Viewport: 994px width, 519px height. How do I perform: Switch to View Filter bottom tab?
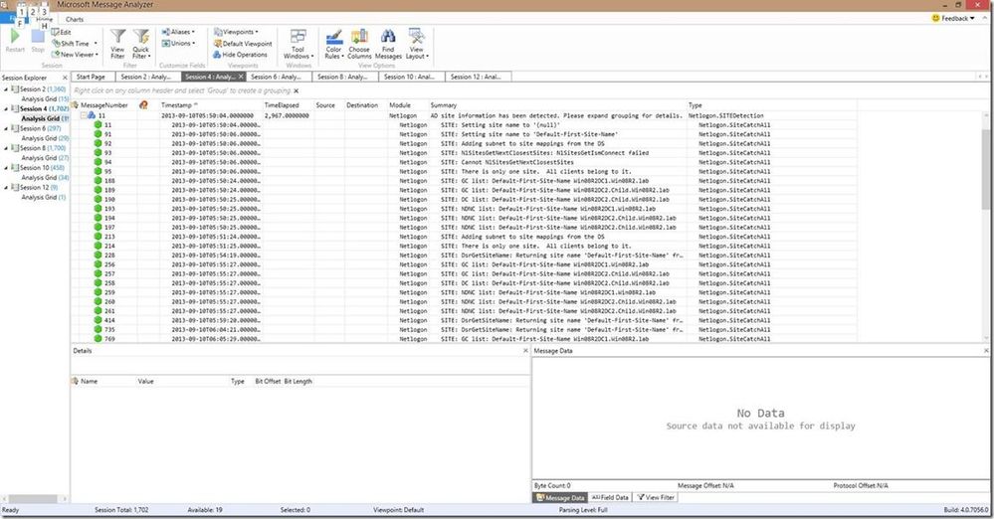pos(656,497)
